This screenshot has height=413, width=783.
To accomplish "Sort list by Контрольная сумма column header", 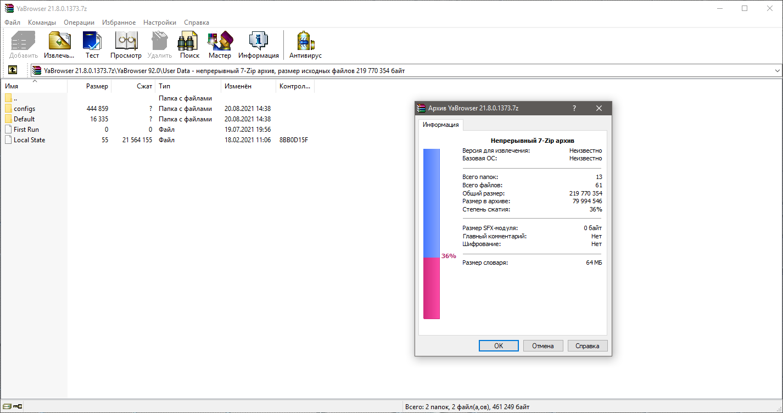I will (x=295, y=86).
